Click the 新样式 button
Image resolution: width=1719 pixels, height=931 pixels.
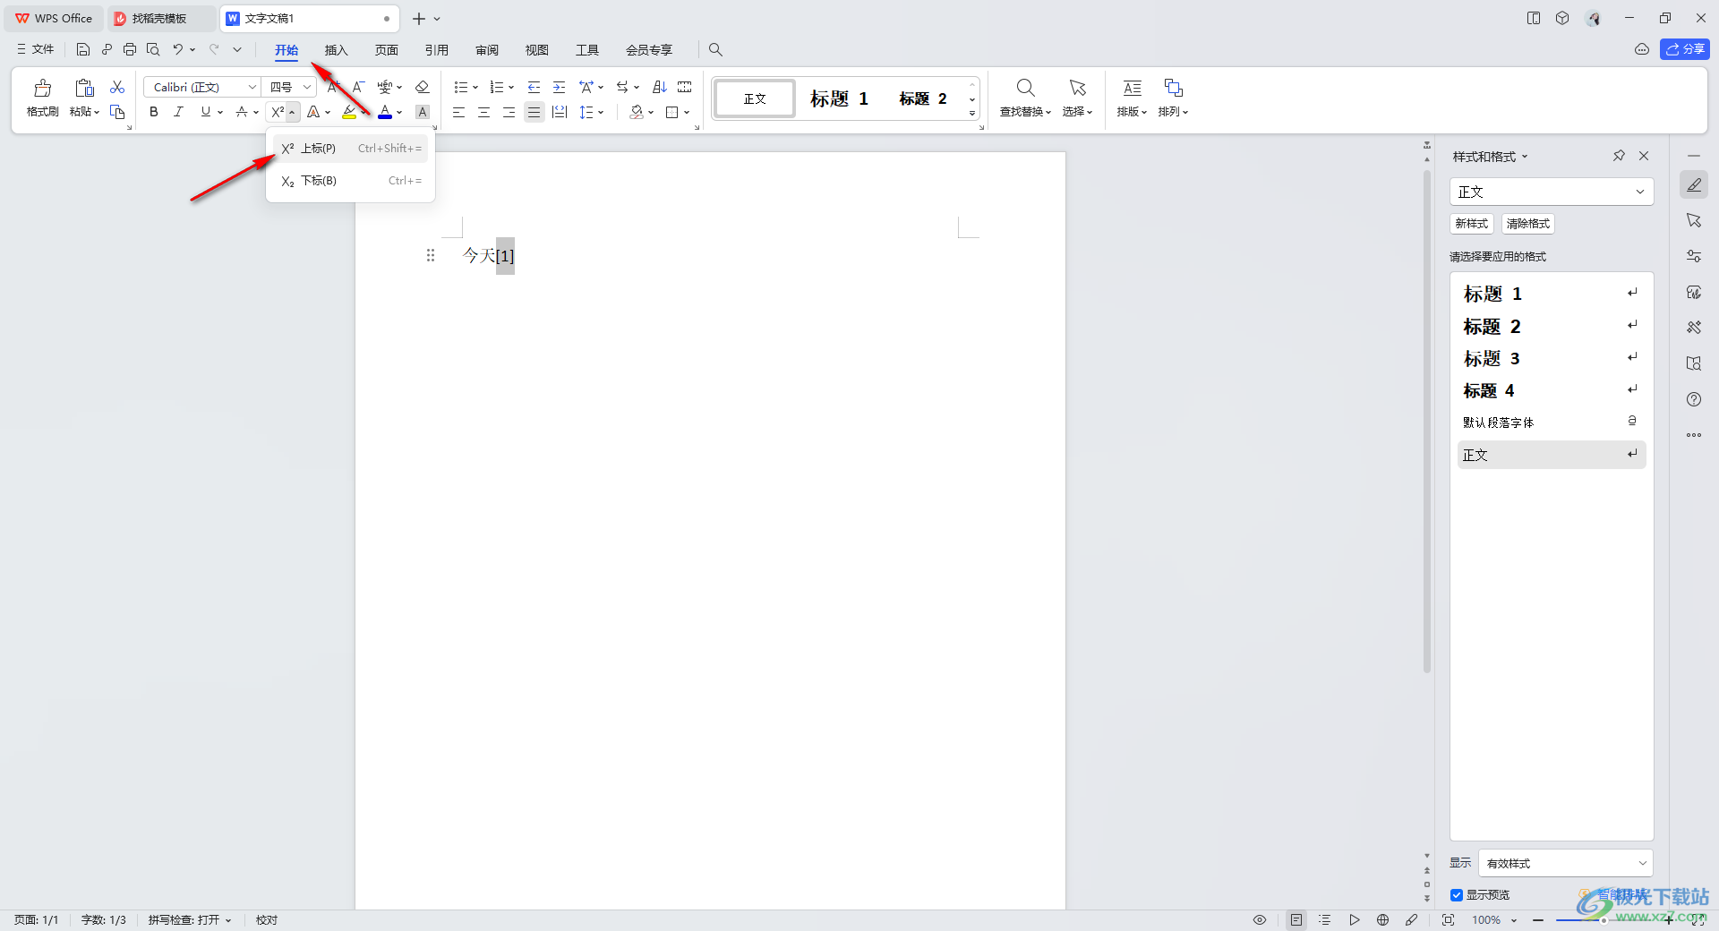click(x=1472, y=224)
